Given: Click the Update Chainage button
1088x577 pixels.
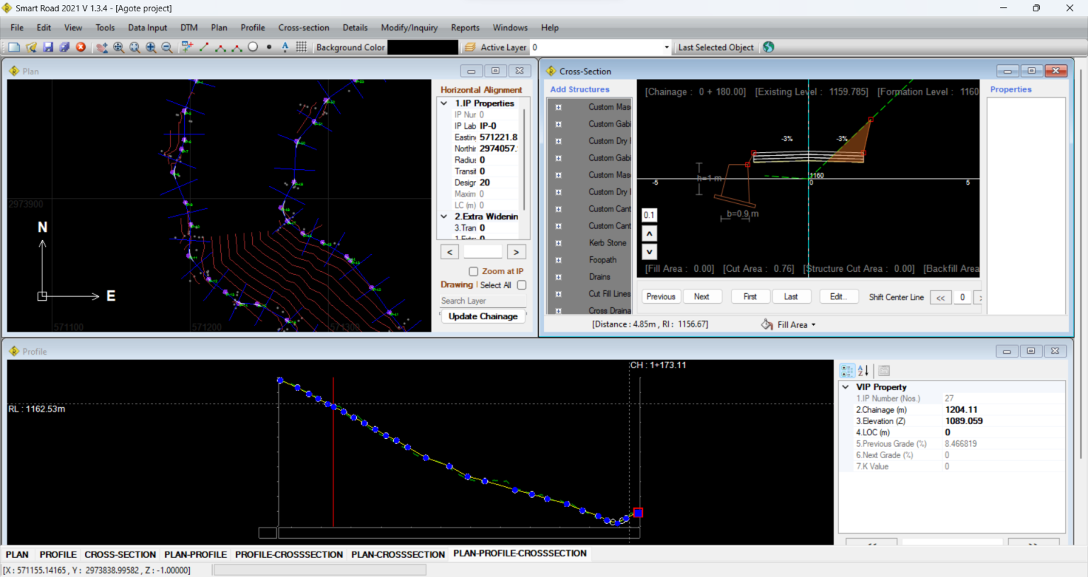Looking at the screenshot, I should (483, 316).
